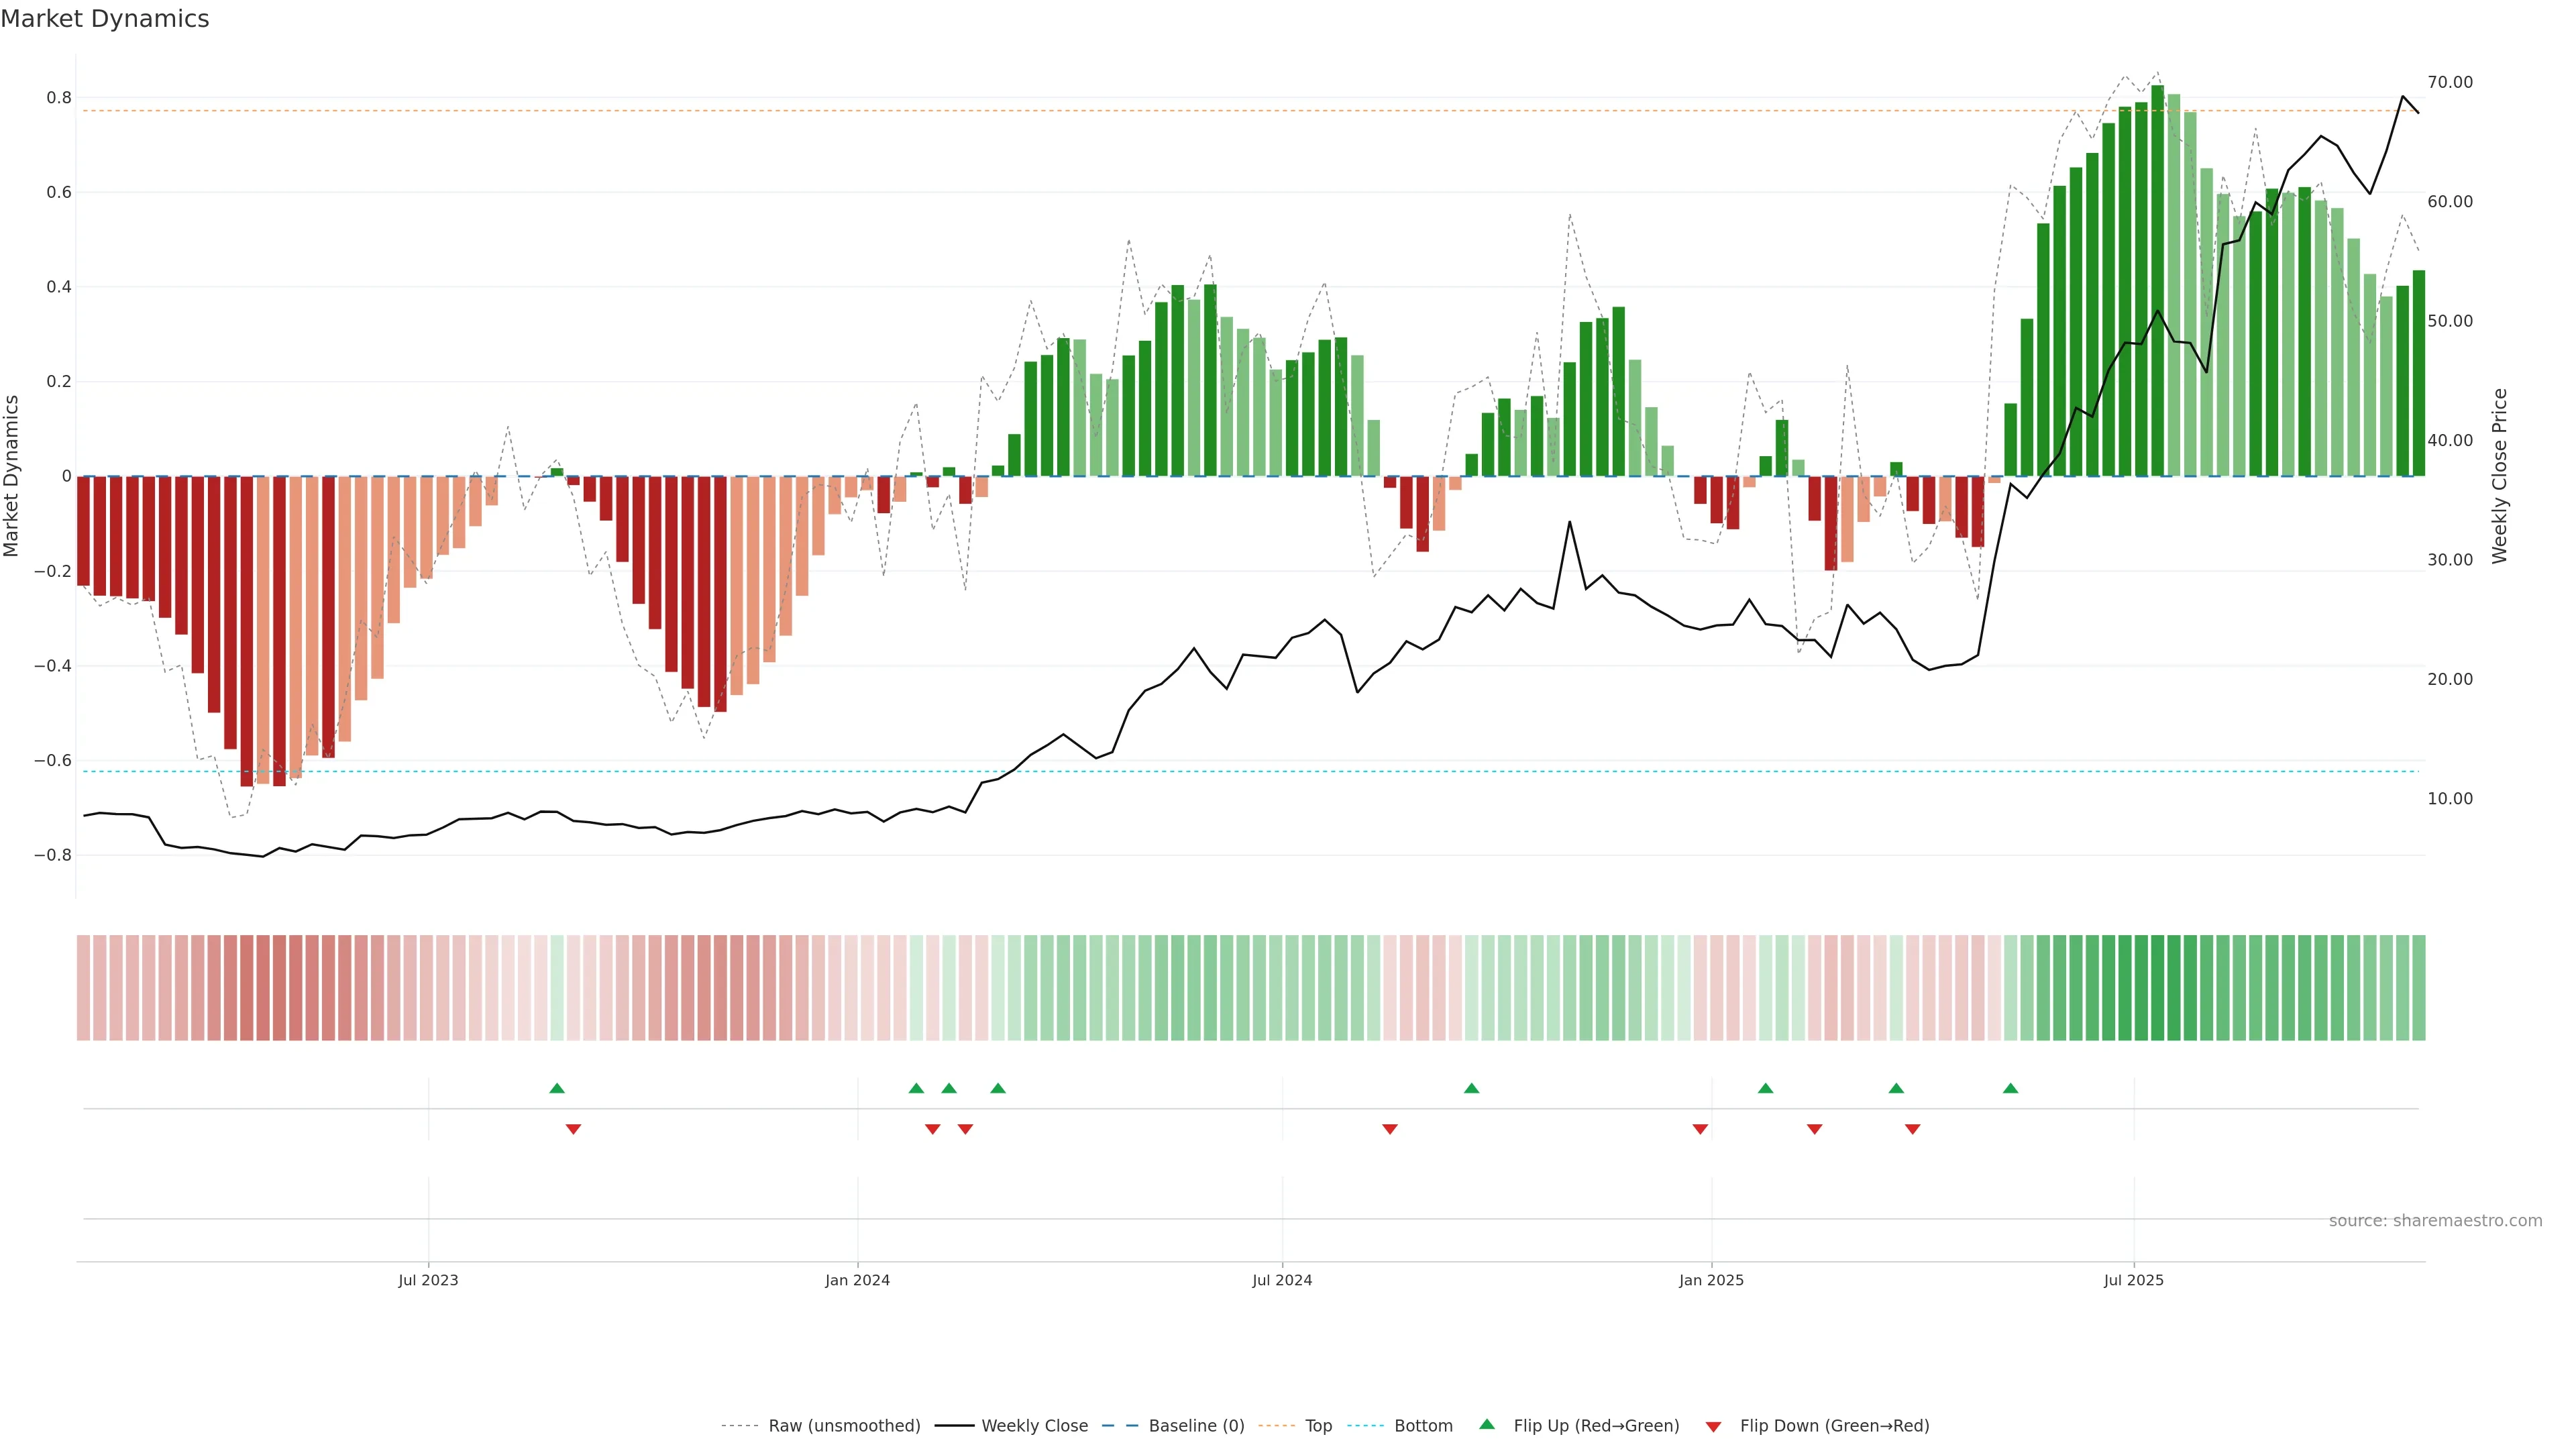This screenshot has height=1449, width=2576.
Task: Hide the Bottom threshold line via legend
Action: click(1423, 1426)
